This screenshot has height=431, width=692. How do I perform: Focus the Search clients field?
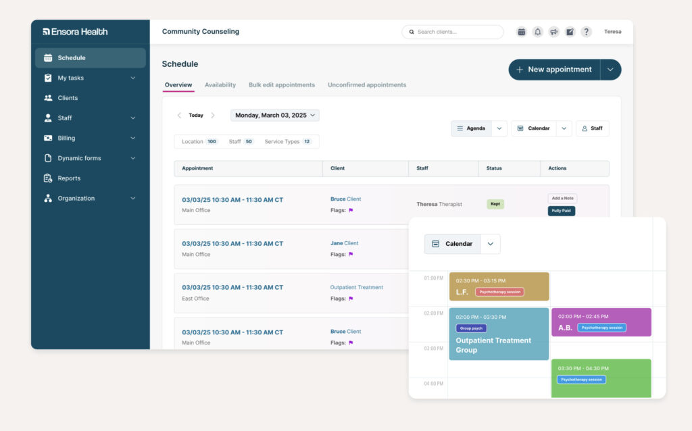tap(452, 32)
